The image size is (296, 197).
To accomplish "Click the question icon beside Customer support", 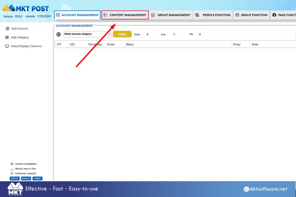I will tap(12, 173).
